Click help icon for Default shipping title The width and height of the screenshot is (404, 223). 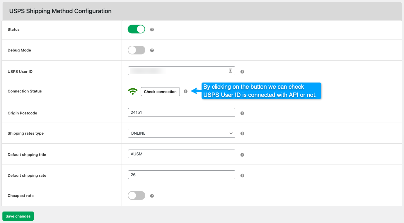click(x=242, y=155)
